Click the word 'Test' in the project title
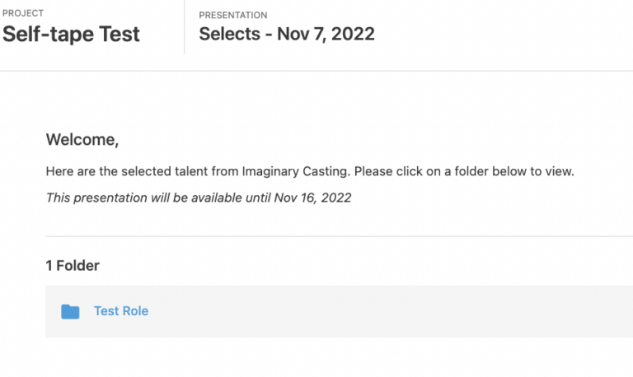The image size is (633, 377). (x=120, y=34)
